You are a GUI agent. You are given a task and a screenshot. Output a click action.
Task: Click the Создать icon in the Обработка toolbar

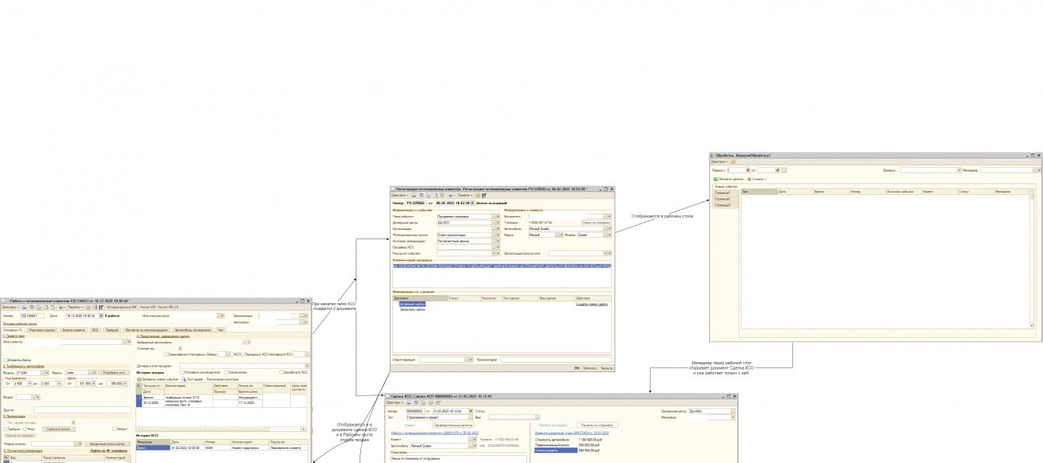click(x=749, y=179)
